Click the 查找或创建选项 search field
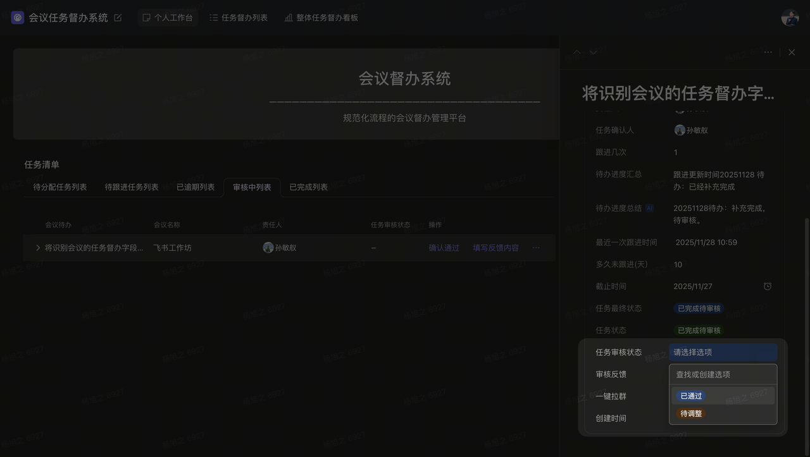Screen dimensions: 810x457 pyautogui.click(x=723, y=374)
